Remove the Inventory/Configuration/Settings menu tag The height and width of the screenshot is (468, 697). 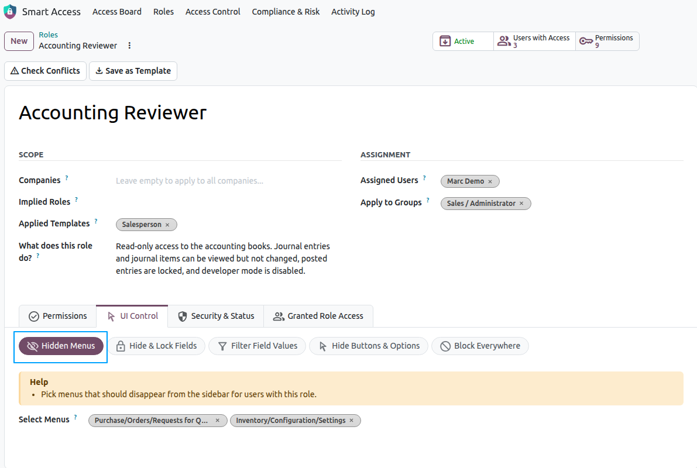pos(352,421)
